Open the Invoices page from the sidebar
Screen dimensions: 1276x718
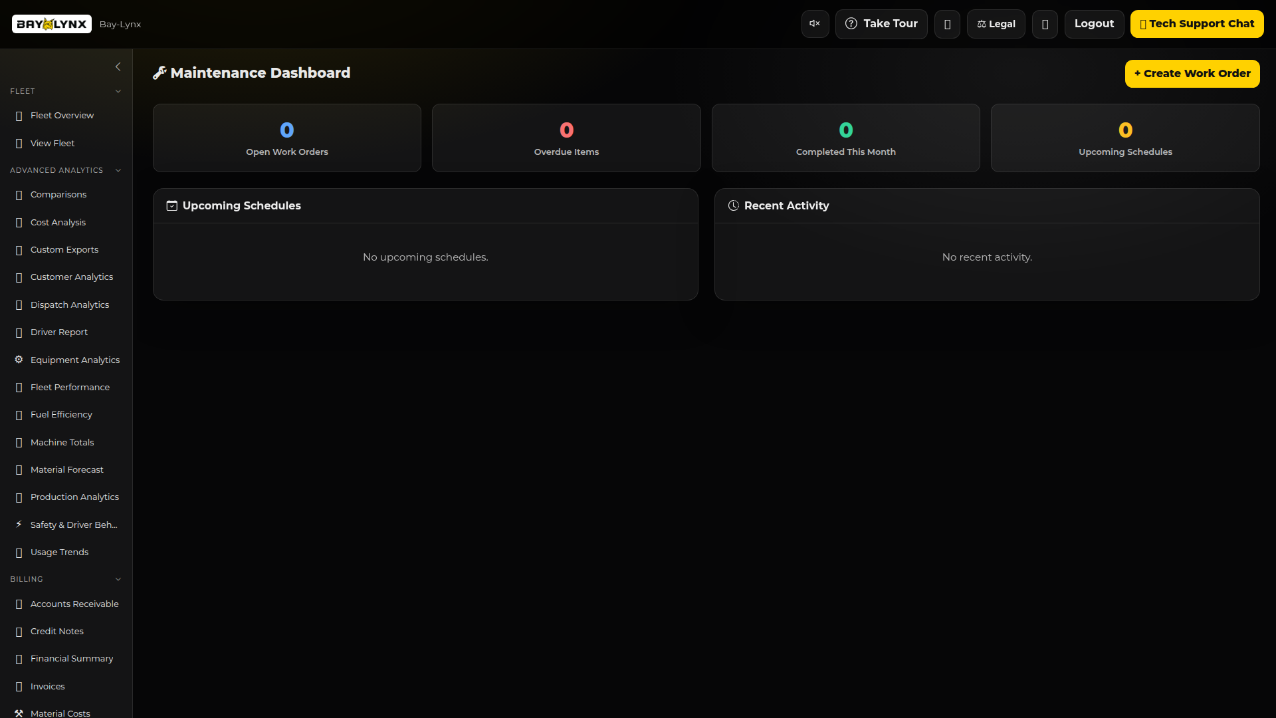47,686
